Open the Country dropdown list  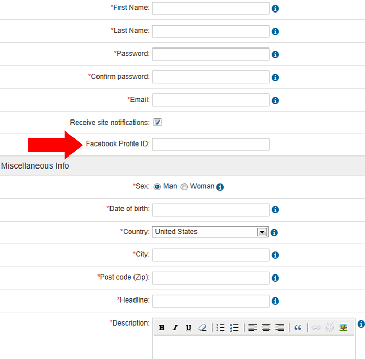pos(262,232)
